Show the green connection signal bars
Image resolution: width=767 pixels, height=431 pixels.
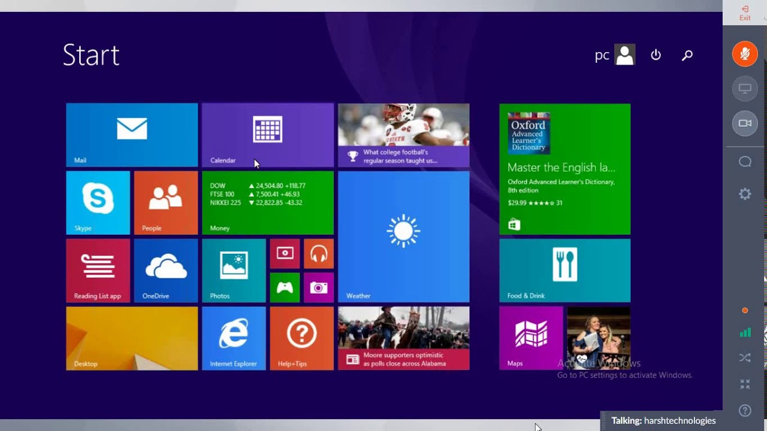(745, 332)
